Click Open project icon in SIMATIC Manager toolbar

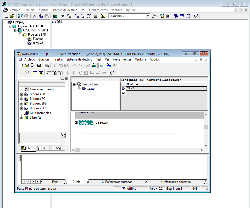12,16
